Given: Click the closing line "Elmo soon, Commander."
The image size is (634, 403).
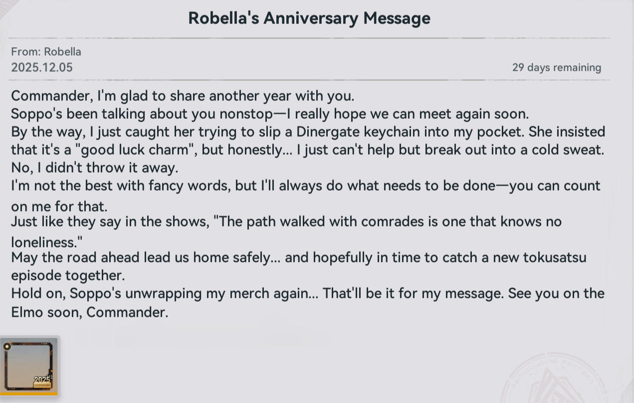Looking at the screenshot, I should pos(90,313).
